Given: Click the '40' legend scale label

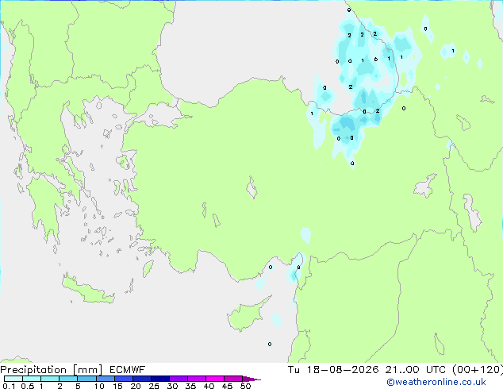Looking at the screenshot, I should [209, 386].
